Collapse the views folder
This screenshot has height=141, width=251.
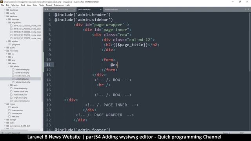[x=7, y=63]
